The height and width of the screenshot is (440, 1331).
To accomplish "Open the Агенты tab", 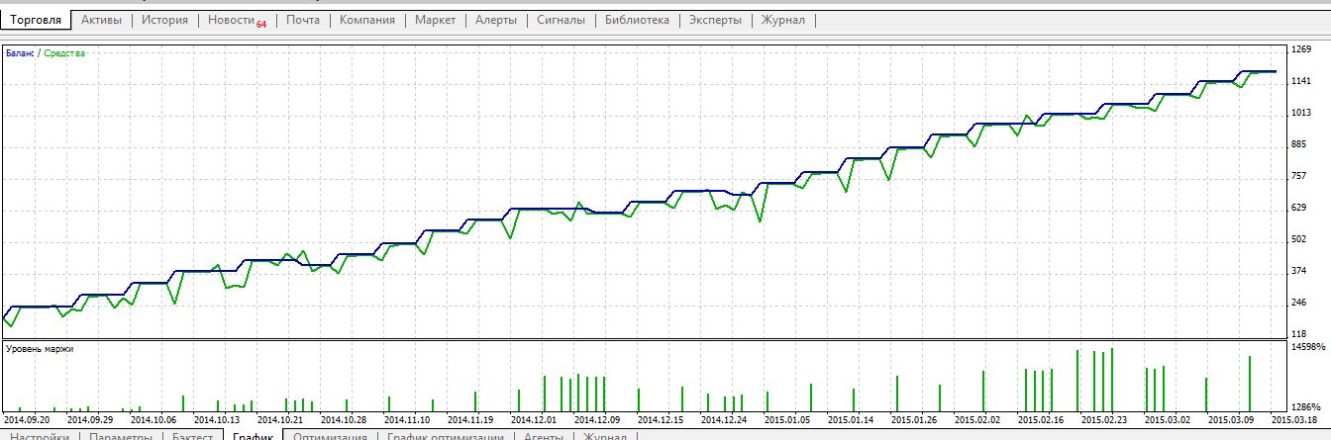I will (x=544, y=436).
